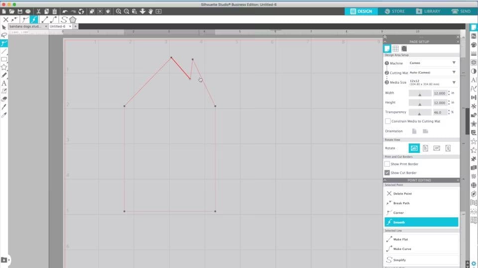
Task: Select the fourth Rotate view option
Action: point(448,148)
